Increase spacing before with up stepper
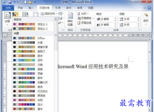 (x=138, y=18)
